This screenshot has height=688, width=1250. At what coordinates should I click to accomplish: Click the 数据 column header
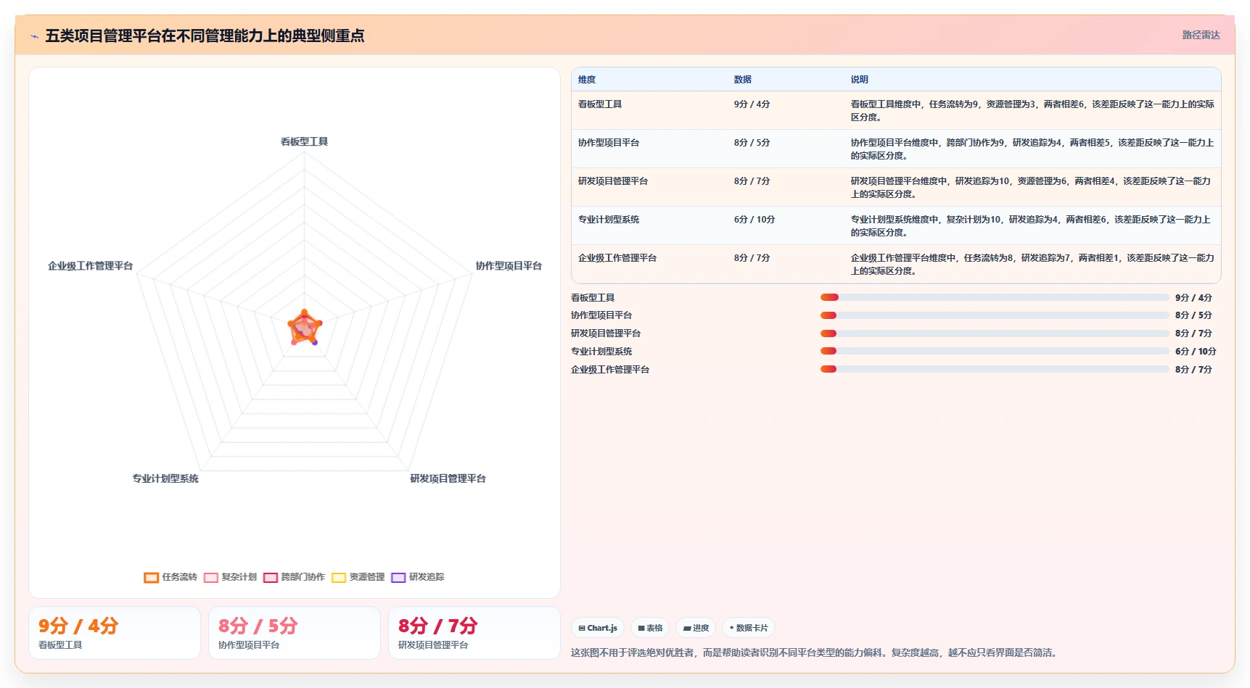(x=743, y=80)
